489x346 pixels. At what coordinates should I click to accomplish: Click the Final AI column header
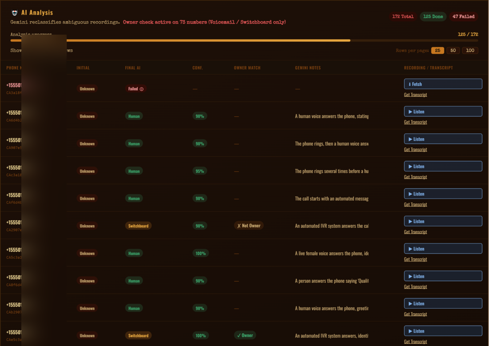coord(133,68)
